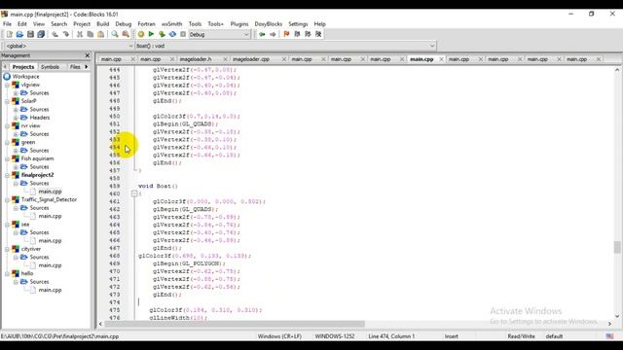Open main.cpp under finalproject2

[50, 192]
